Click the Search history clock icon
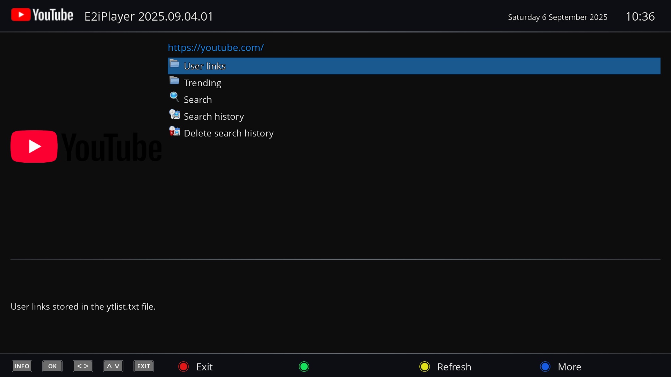671x377 pixels. point(174,114)
